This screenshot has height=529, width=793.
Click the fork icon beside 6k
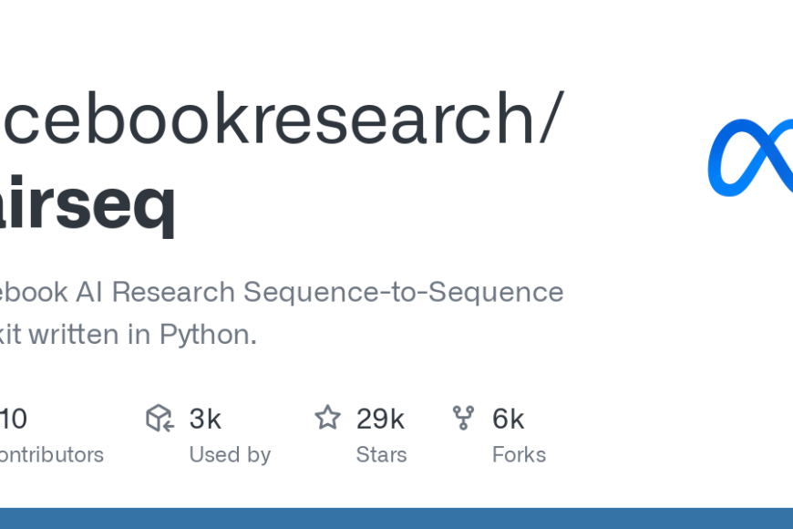[463, 418]
